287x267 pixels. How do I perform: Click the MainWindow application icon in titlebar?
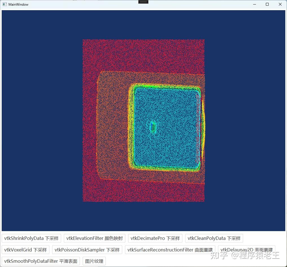coord(4,4)
